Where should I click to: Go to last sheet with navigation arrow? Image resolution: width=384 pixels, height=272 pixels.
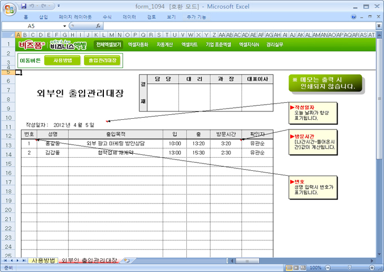click(24, 261)
